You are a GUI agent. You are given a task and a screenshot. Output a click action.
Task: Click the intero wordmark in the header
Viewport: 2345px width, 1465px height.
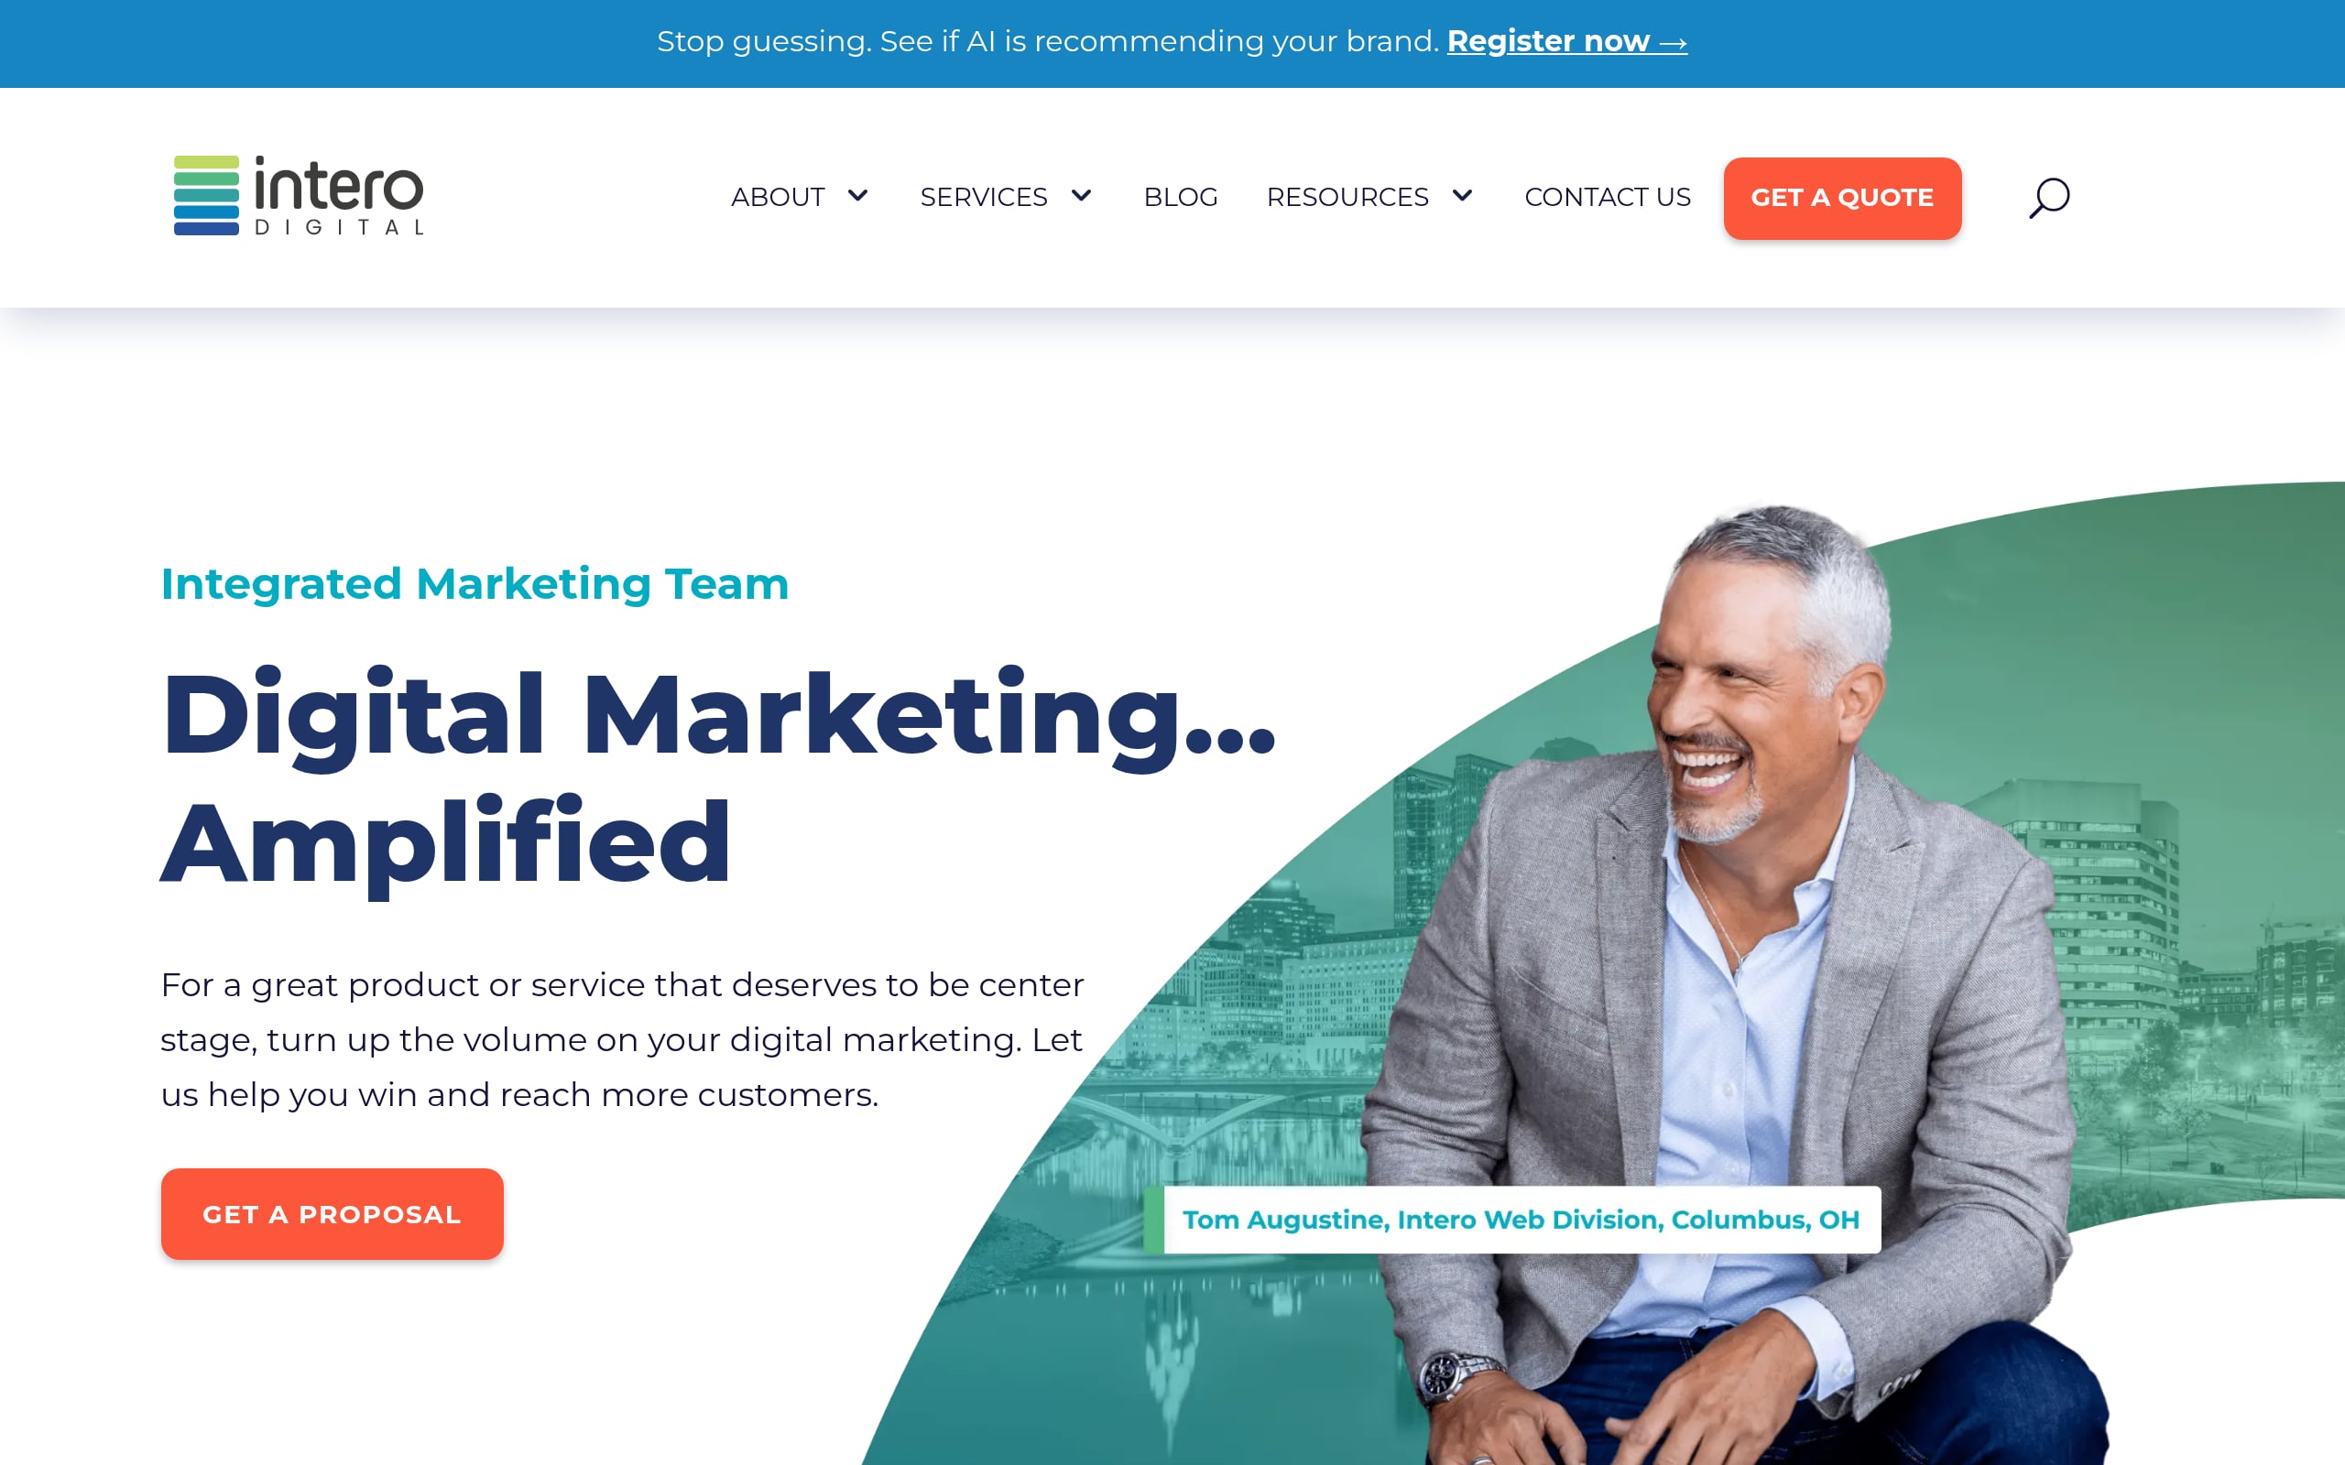point(338,184)
